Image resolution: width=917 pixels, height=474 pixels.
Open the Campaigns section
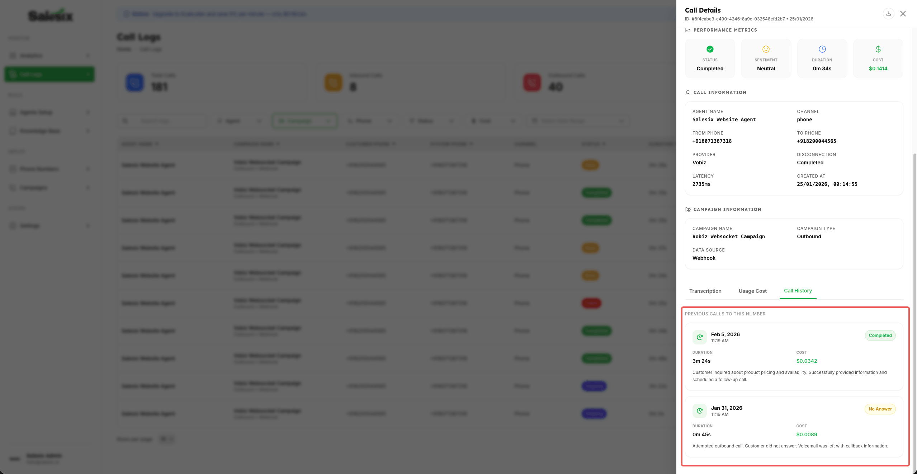[x=34, y=187]
